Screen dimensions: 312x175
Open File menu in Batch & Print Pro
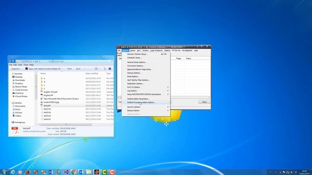[x=119, y=51]
